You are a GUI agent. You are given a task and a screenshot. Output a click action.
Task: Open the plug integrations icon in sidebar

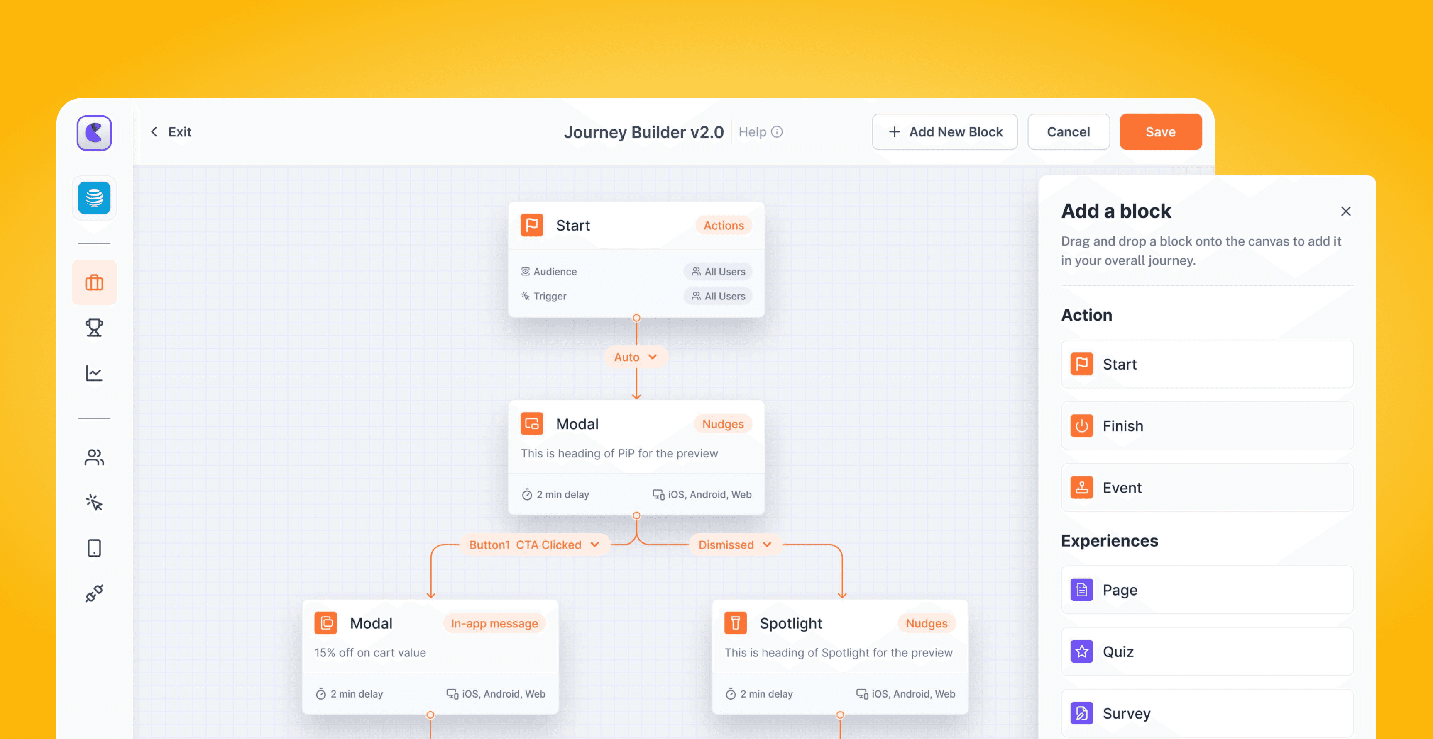click(x=94, y=593)
